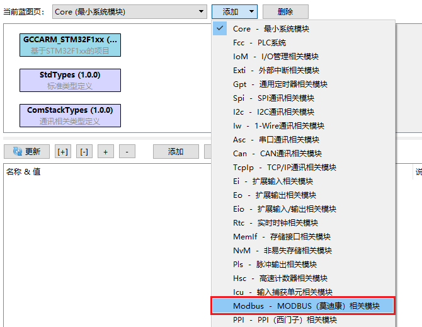Viewport: 422px width, 327px height.
Task: Select the GCCARM_STM32F1xx project block
Action: click(x=70, y=45)
